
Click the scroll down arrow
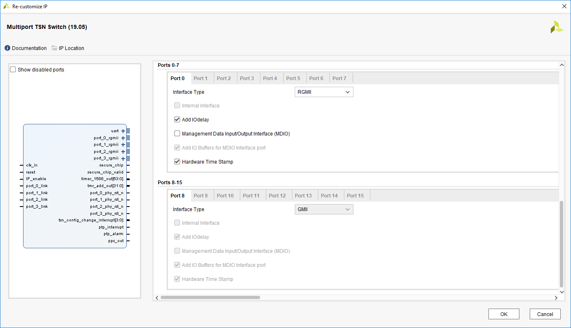[x=562, y=292]
